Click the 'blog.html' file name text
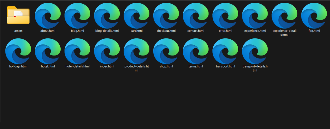Viewport: 330px width, 129px height. click(77, 31)
